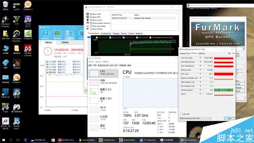Viewport: 254px width, 143px height.
Task: Open the 3DMark desktop shortcut
Action: point(16,64)
